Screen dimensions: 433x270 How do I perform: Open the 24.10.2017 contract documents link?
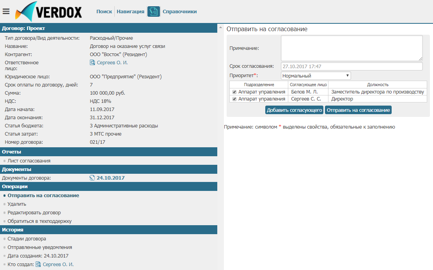pos(110,178)
